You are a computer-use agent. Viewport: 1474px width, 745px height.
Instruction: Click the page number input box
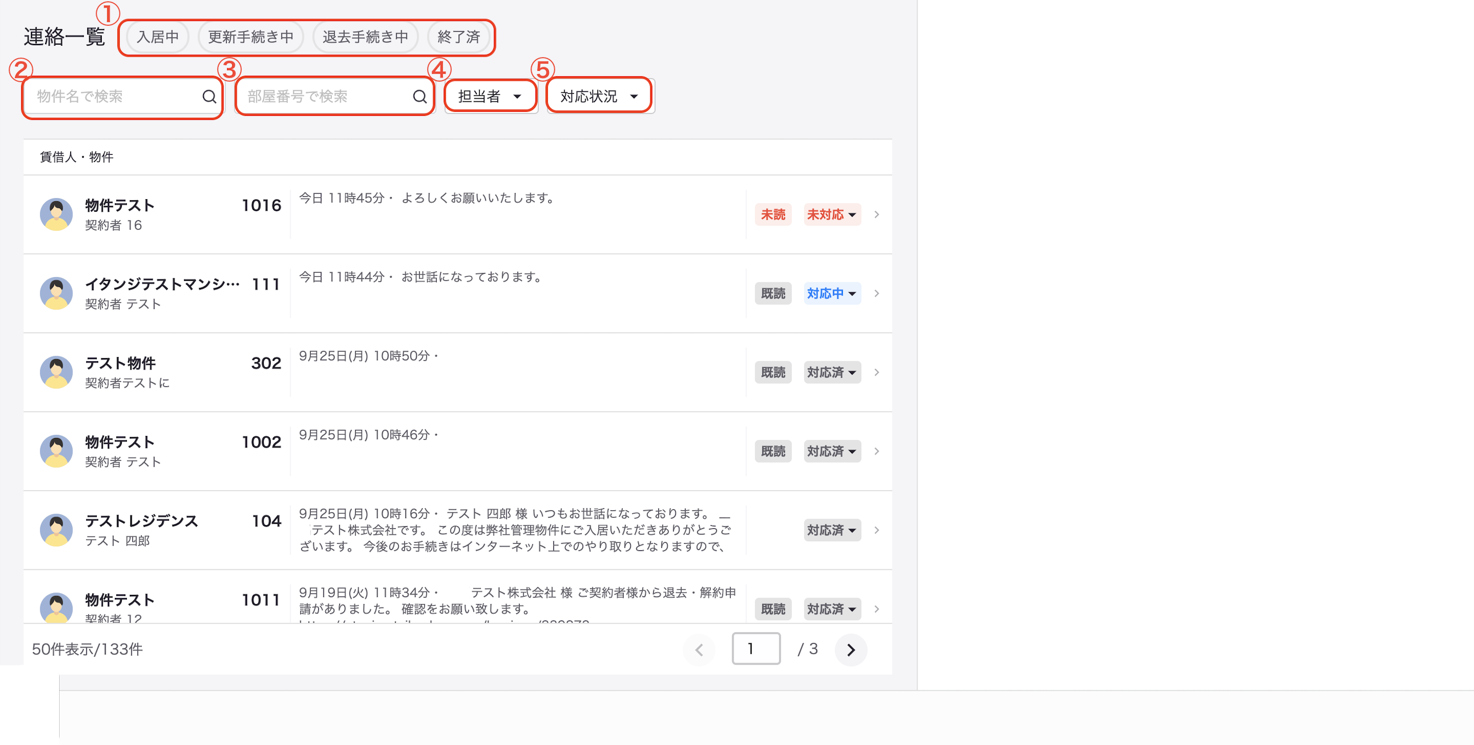click(756, 649)
